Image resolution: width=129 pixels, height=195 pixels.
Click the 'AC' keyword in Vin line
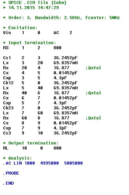pos(56,33)
